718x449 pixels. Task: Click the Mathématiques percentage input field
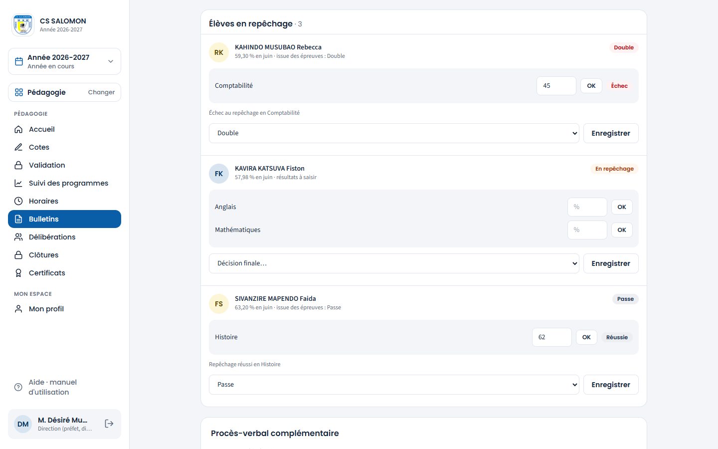click(587, 230)
